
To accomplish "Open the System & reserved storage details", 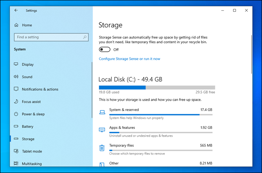I will pyautogui.click(x=156, y=114).
